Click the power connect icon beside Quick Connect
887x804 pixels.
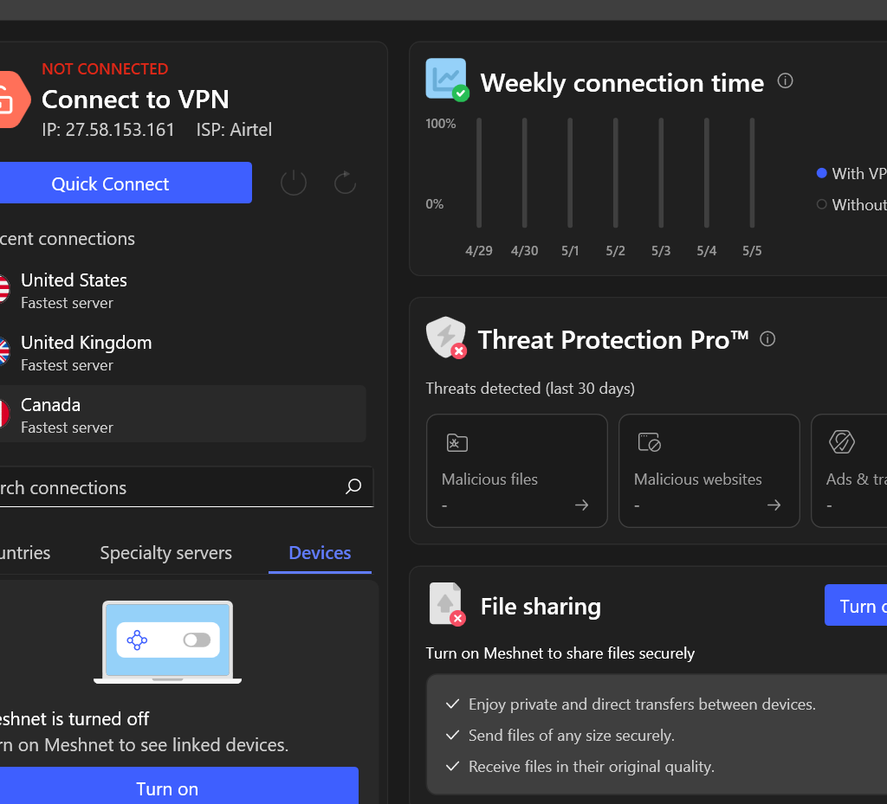pos(293,183)
